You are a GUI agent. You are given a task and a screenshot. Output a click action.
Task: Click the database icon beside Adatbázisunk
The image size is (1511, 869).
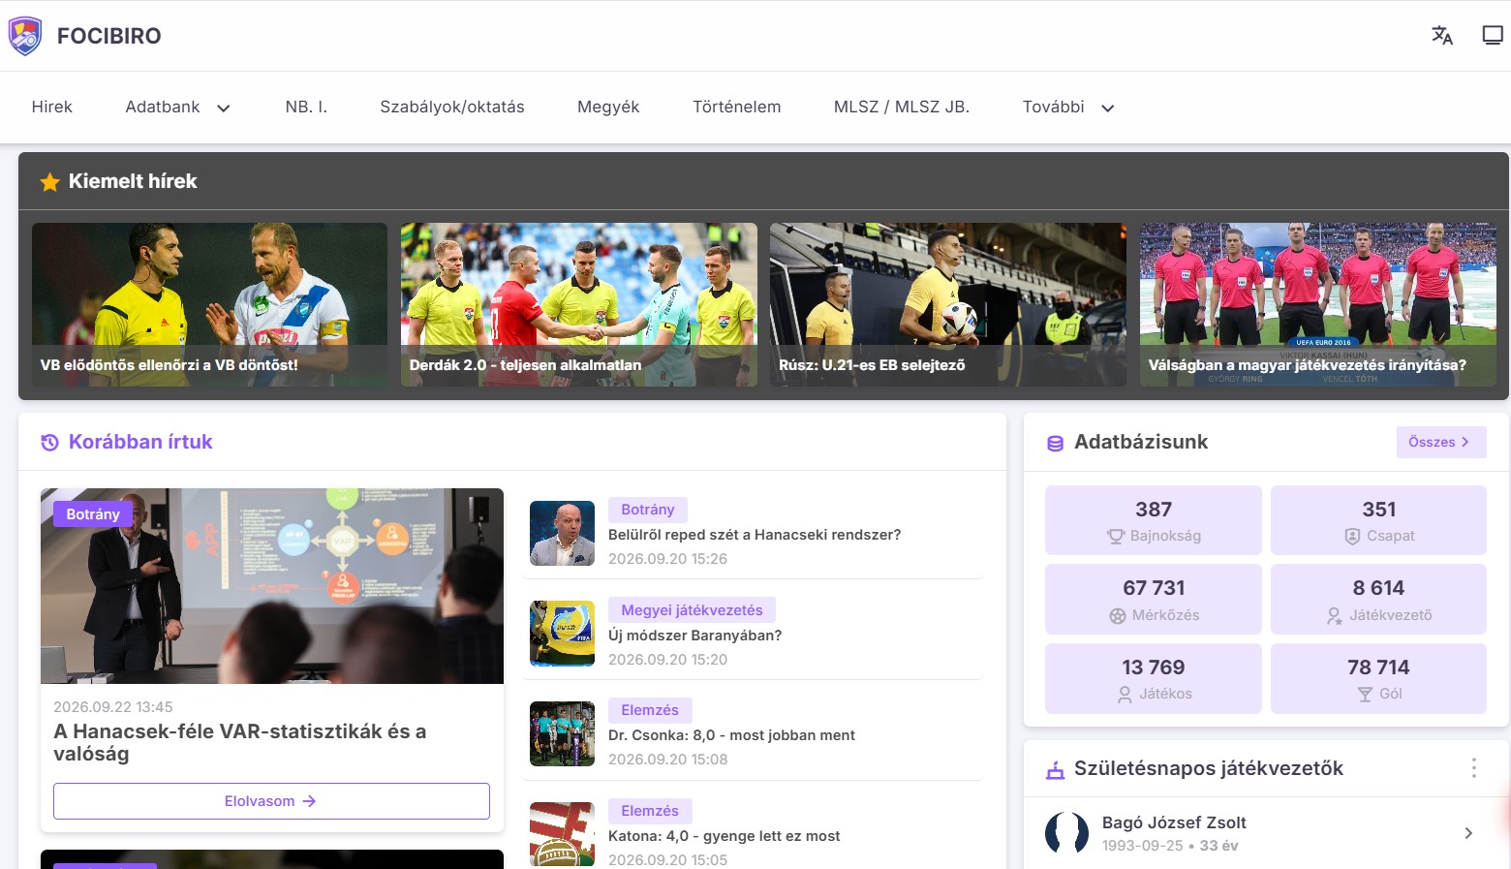[x=1055, y=444]
